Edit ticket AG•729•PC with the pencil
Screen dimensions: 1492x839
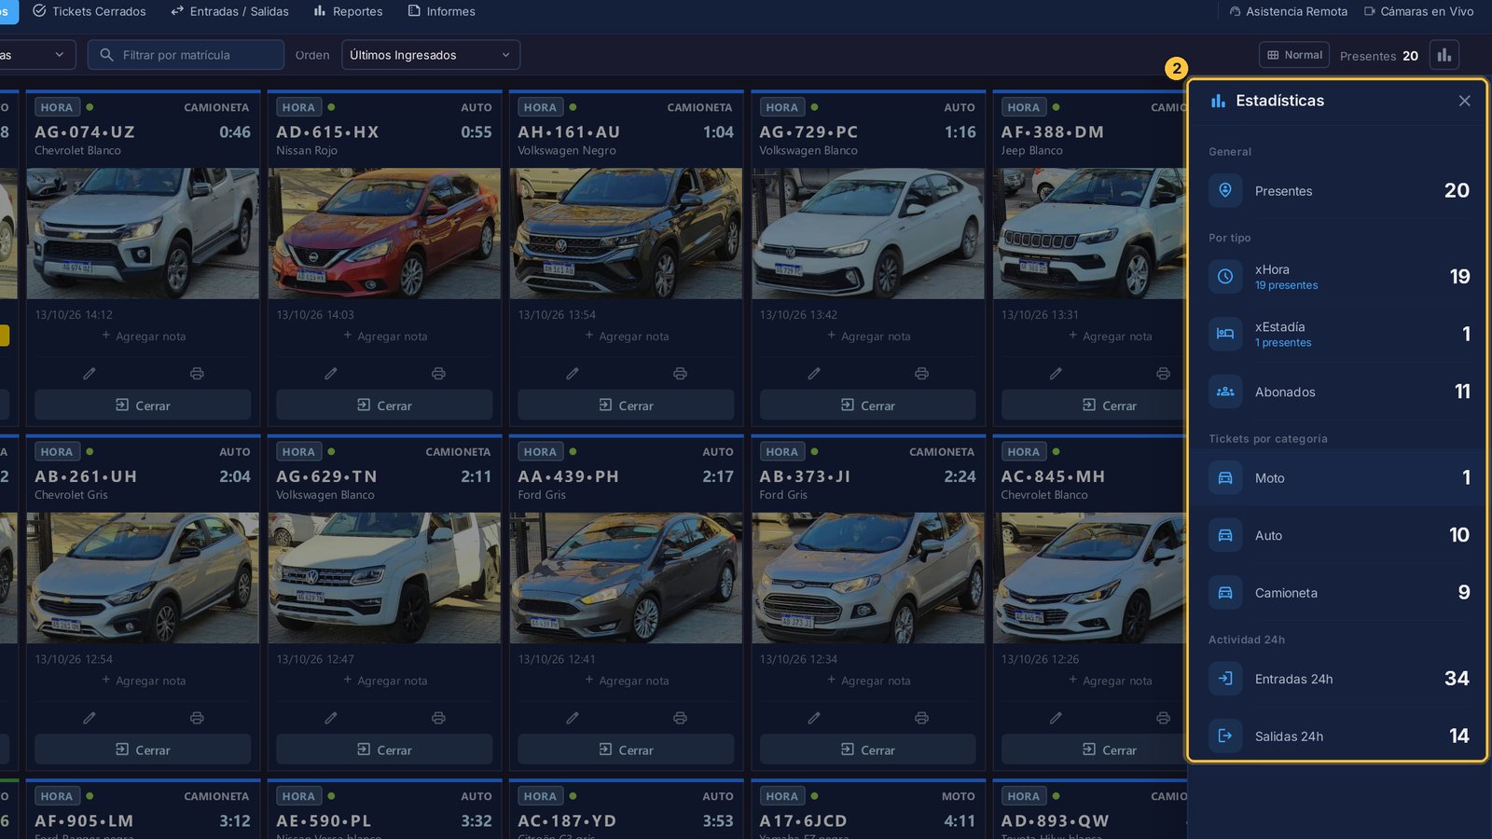(814, 373)
